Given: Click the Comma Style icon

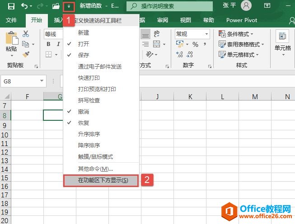Looking at the screenshot, I should click(x=205, y=44).
